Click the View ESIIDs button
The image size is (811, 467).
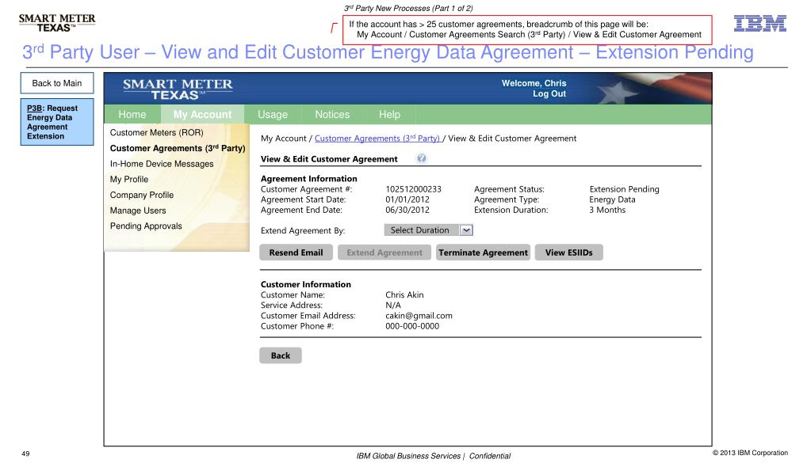(x=569, y=252)
